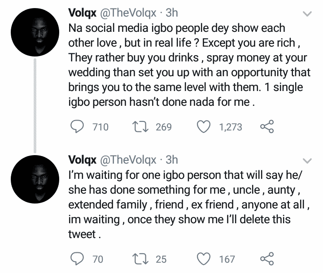Like the second tweet with 167 likes

[205, 259]
